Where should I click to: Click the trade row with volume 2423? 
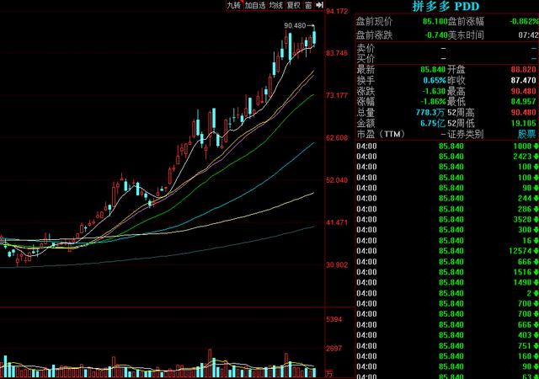click(x=447, y=157)
